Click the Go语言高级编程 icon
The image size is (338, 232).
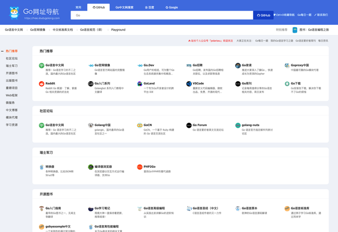140,208
